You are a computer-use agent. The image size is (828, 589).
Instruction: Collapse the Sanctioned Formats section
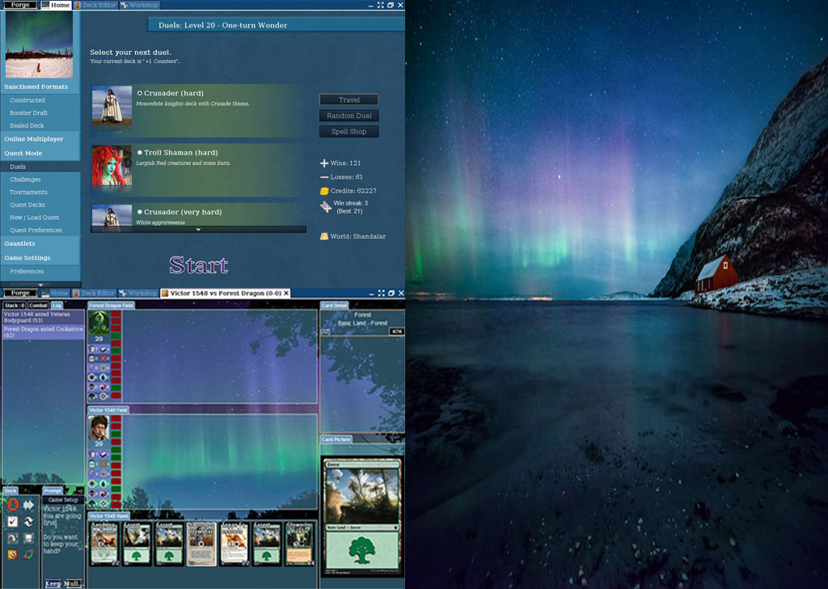point(36,87)
